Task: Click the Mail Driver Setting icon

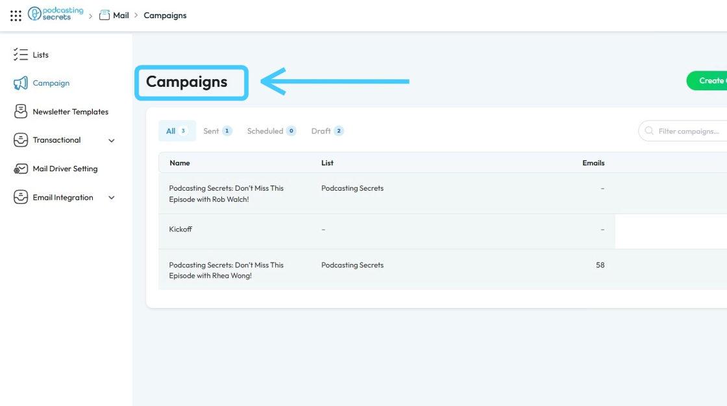Action: (x=21, y=169)
